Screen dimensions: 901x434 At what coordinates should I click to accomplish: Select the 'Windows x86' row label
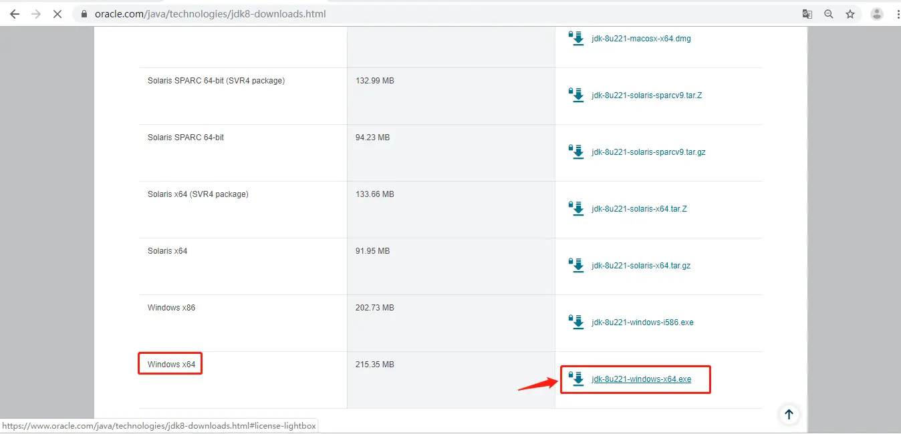coord(171,308)
